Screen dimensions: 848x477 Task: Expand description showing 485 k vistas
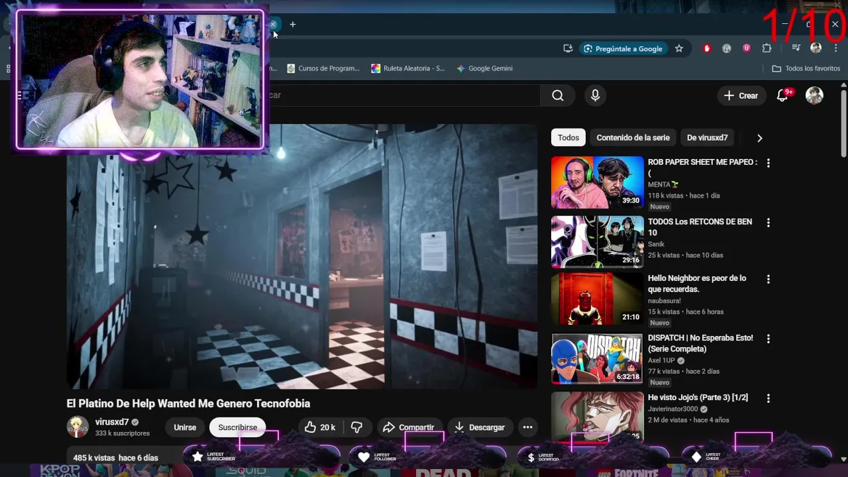[116, 458]
